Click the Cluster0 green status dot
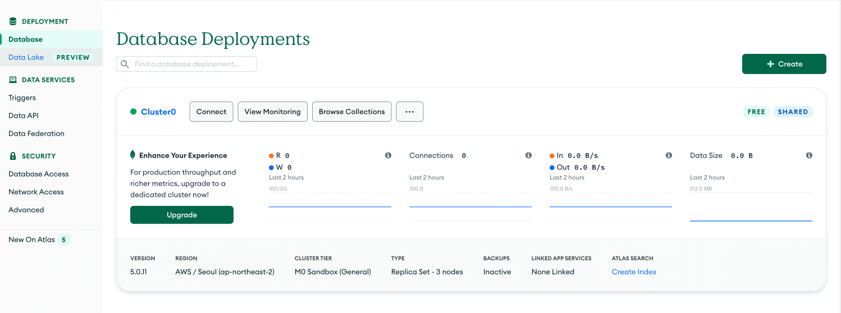Image resolution: width=841 pixels, height=313 pixels. click(134, 112)
